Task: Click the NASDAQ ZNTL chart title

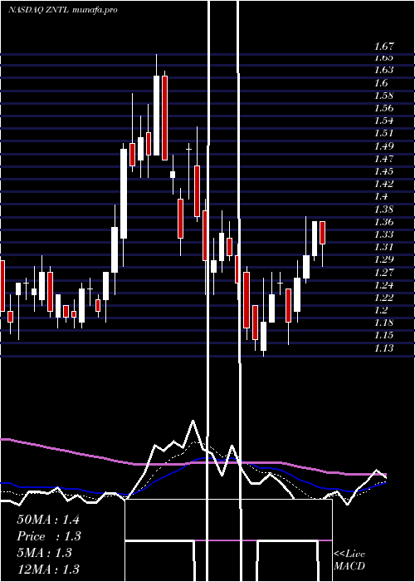Action: pyautogui.click(x=62, y=10)
